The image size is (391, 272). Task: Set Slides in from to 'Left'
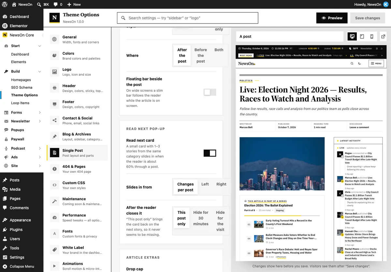(205, 184)
